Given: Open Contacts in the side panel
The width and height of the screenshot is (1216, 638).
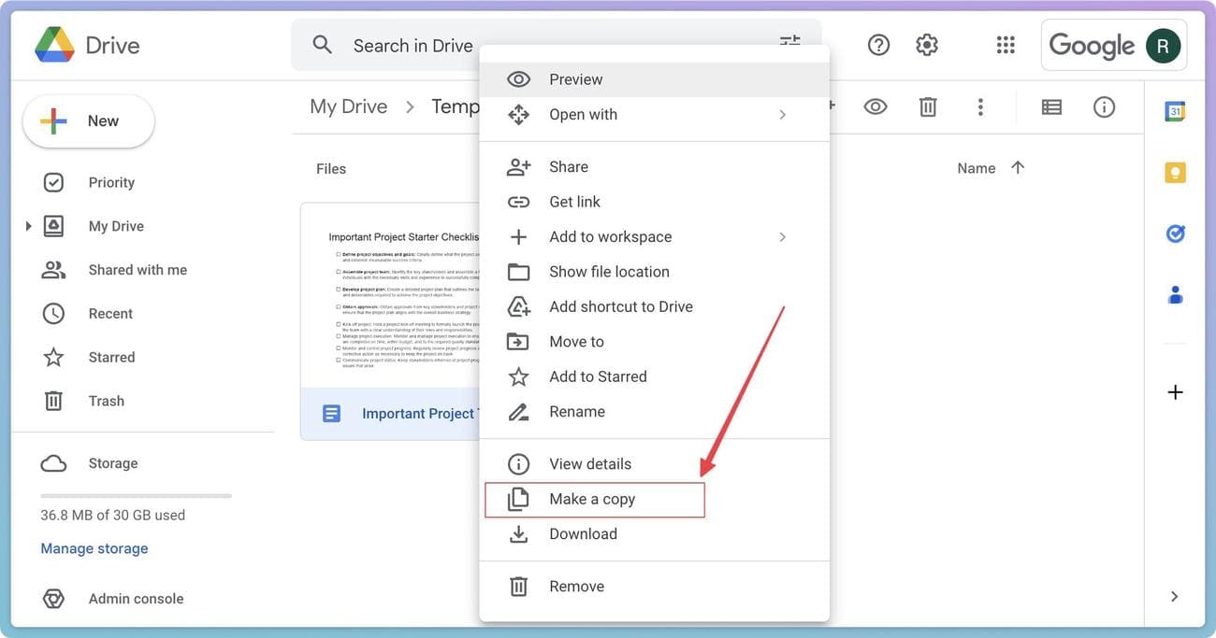Looking at the screenshot, I should point(1175,295).
